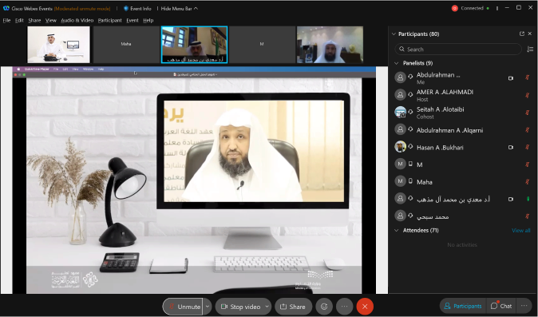
Task: Select panelist Seitah A .Alotaibi
Action: pyautogui.click(x=463, y=113)
